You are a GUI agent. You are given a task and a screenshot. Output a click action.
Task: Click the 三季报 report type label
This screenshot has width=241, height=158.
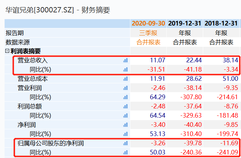click(148, 33)
